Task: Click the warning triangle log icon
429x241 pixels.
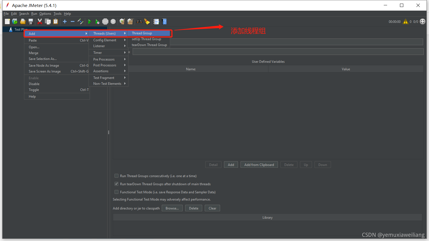Action: pos(406,21)
